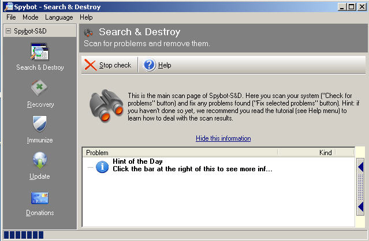Click the dotted grip on the side bar
The width and height of the screenshot is (369, 241).
click(360, 187)
